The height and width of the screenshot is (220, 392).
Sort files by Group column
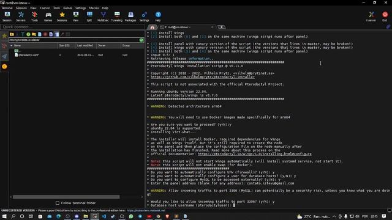click(132, 46)
